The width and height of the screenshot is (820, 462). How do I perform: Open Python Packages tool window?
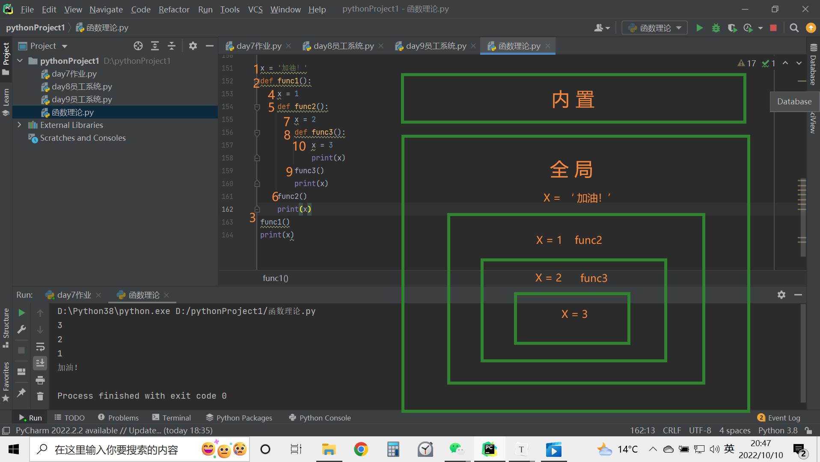tap(239, 418)
